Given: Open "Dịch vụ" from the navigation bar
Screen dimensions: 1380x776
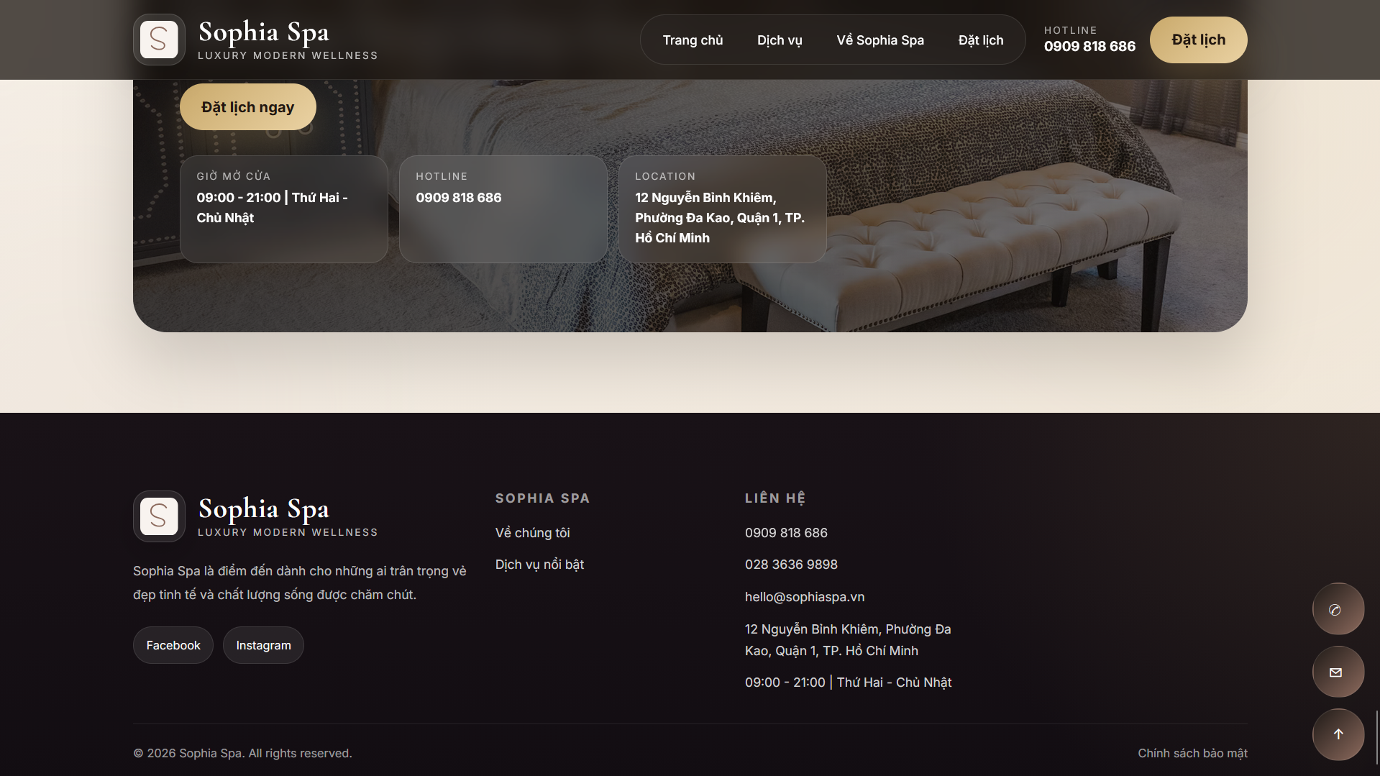Looking at the screenshot, I should (779, 40).
